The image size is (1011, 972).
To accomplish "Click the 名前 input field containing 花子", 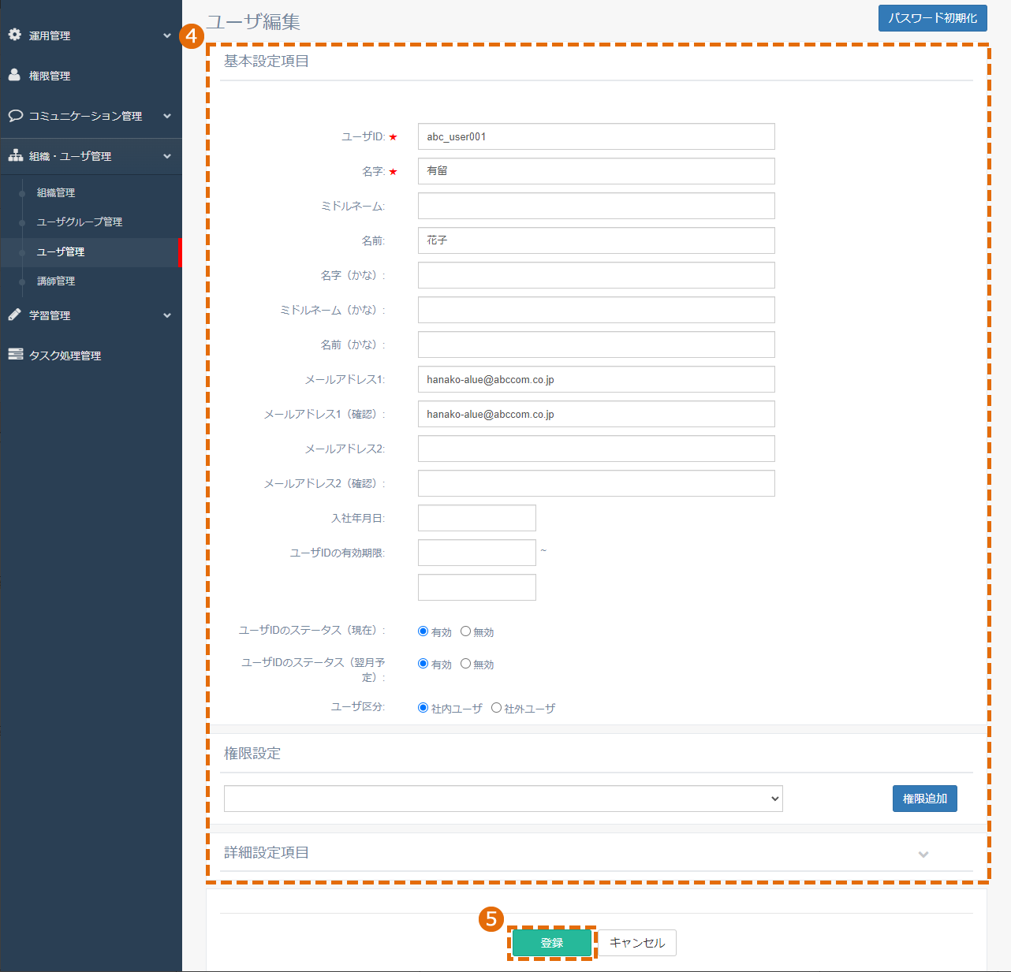I will (x=596, y=240).
